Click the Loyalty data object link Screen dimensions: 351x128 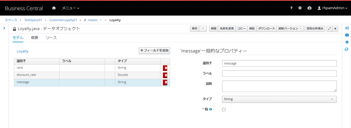pyautogui.click(x=23, y=51)
